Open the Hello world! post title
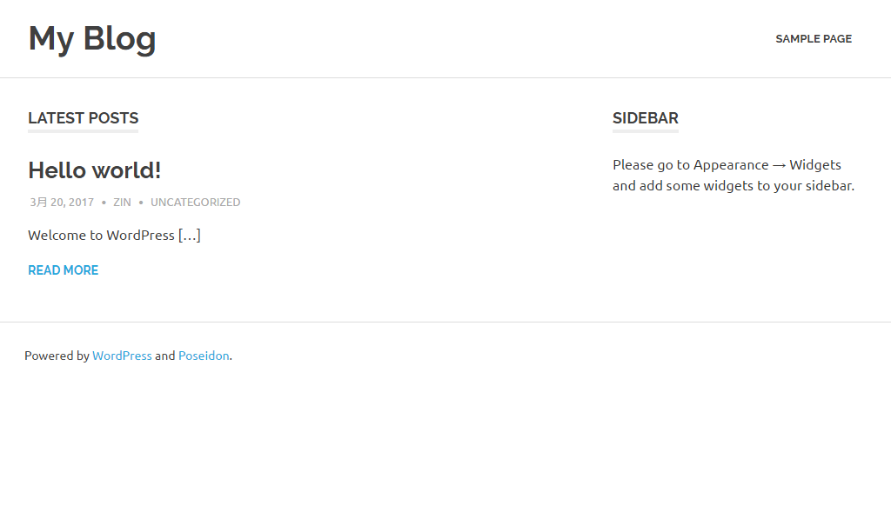The width and height of the screenshot is (891, 532). 94,170
